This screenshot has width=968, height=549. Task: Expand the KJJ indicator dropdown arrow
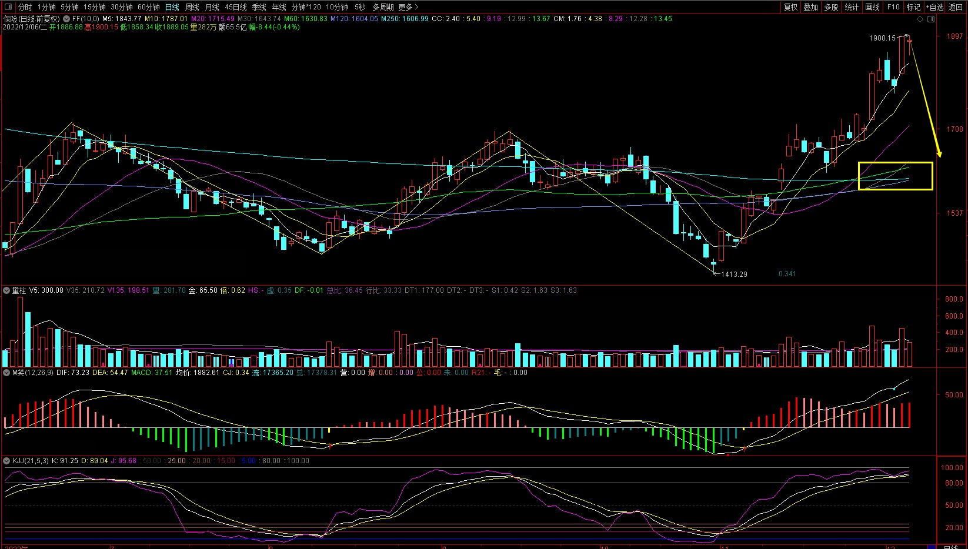6,461
